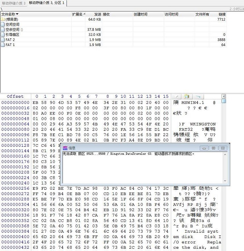Viewport: 244px width, 251px height.
Task: Click offset 0000000432 in hex view
Action: click(x=15, y=248)
